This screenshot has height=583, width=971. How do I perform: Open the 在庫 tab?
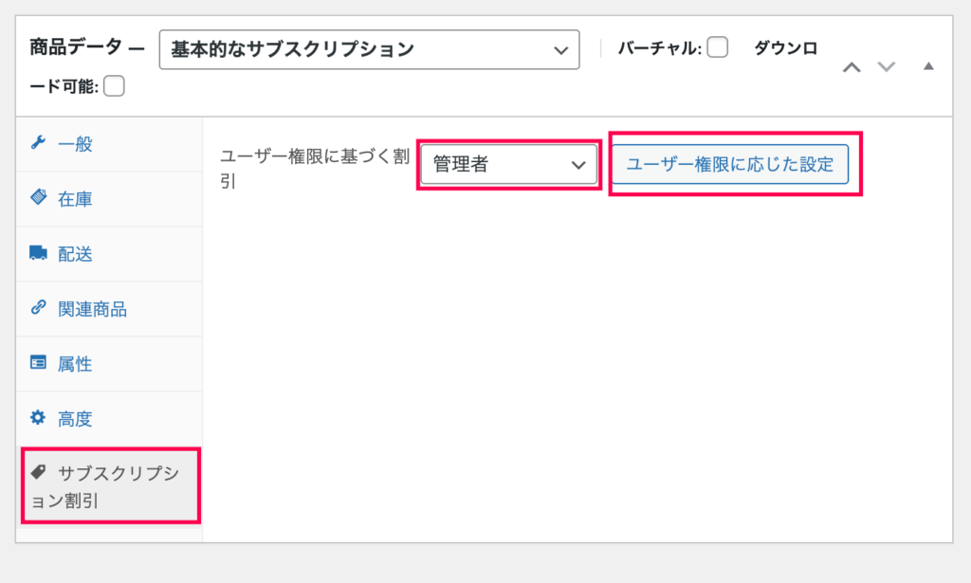pyautogui.click(x=109, y=199)
